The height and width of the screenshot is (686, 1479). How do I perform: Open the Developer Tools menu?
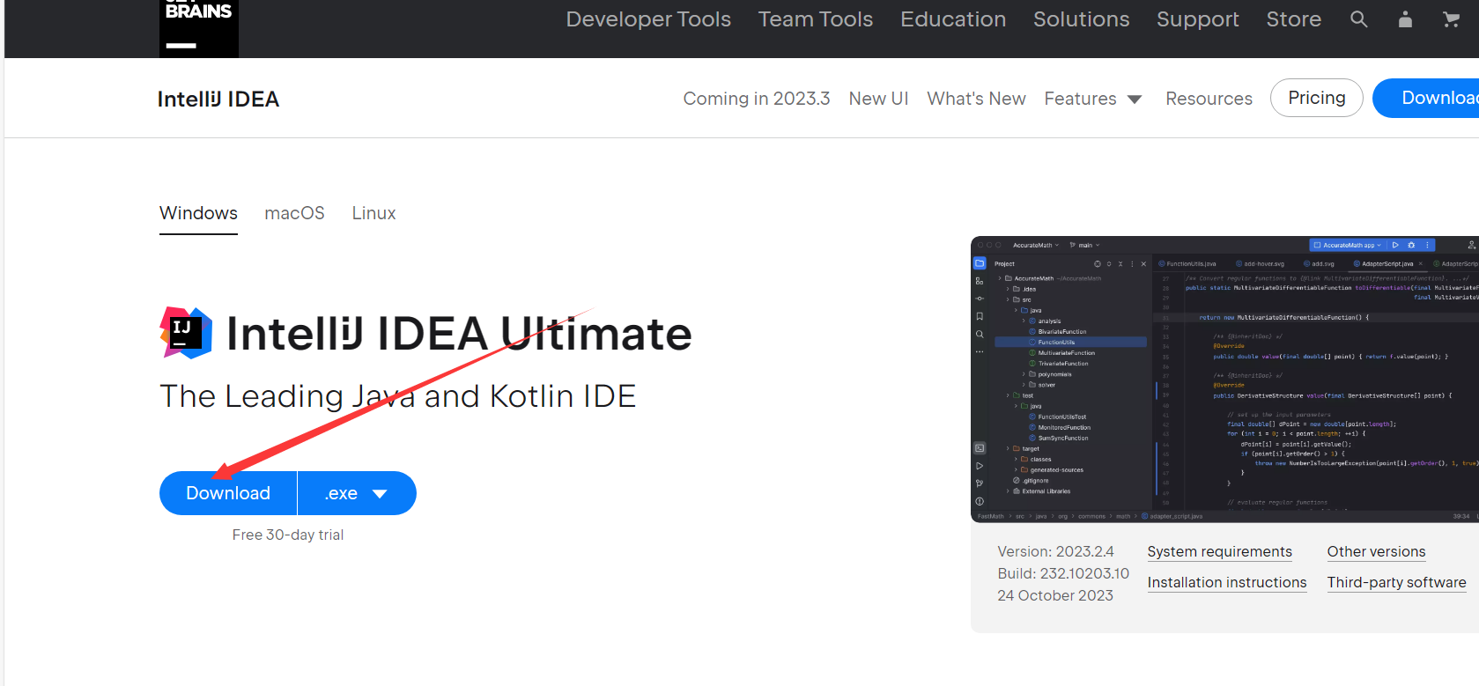point(648,19)
